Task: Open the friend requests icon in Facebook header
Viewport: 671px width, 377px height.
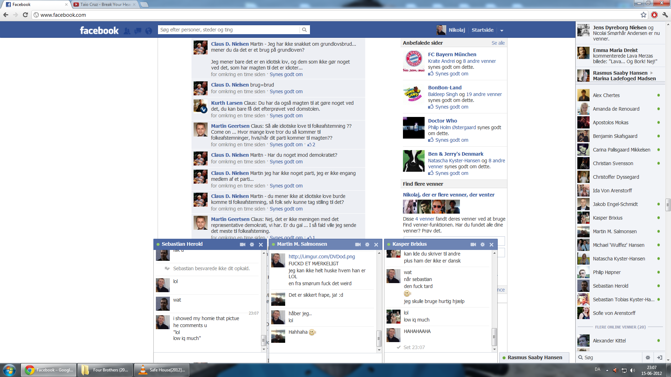Action: [127, 31]
